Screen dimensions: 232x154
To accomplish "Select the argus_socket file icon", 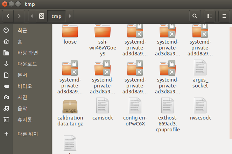I will pyautogui.click(x=200, y=68).
